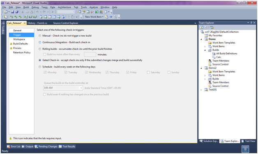Select Rolling builds radio option
Image resolution: width=258 pixels, height=154 pixels.
pyautogui.click(x=40, y=49)
